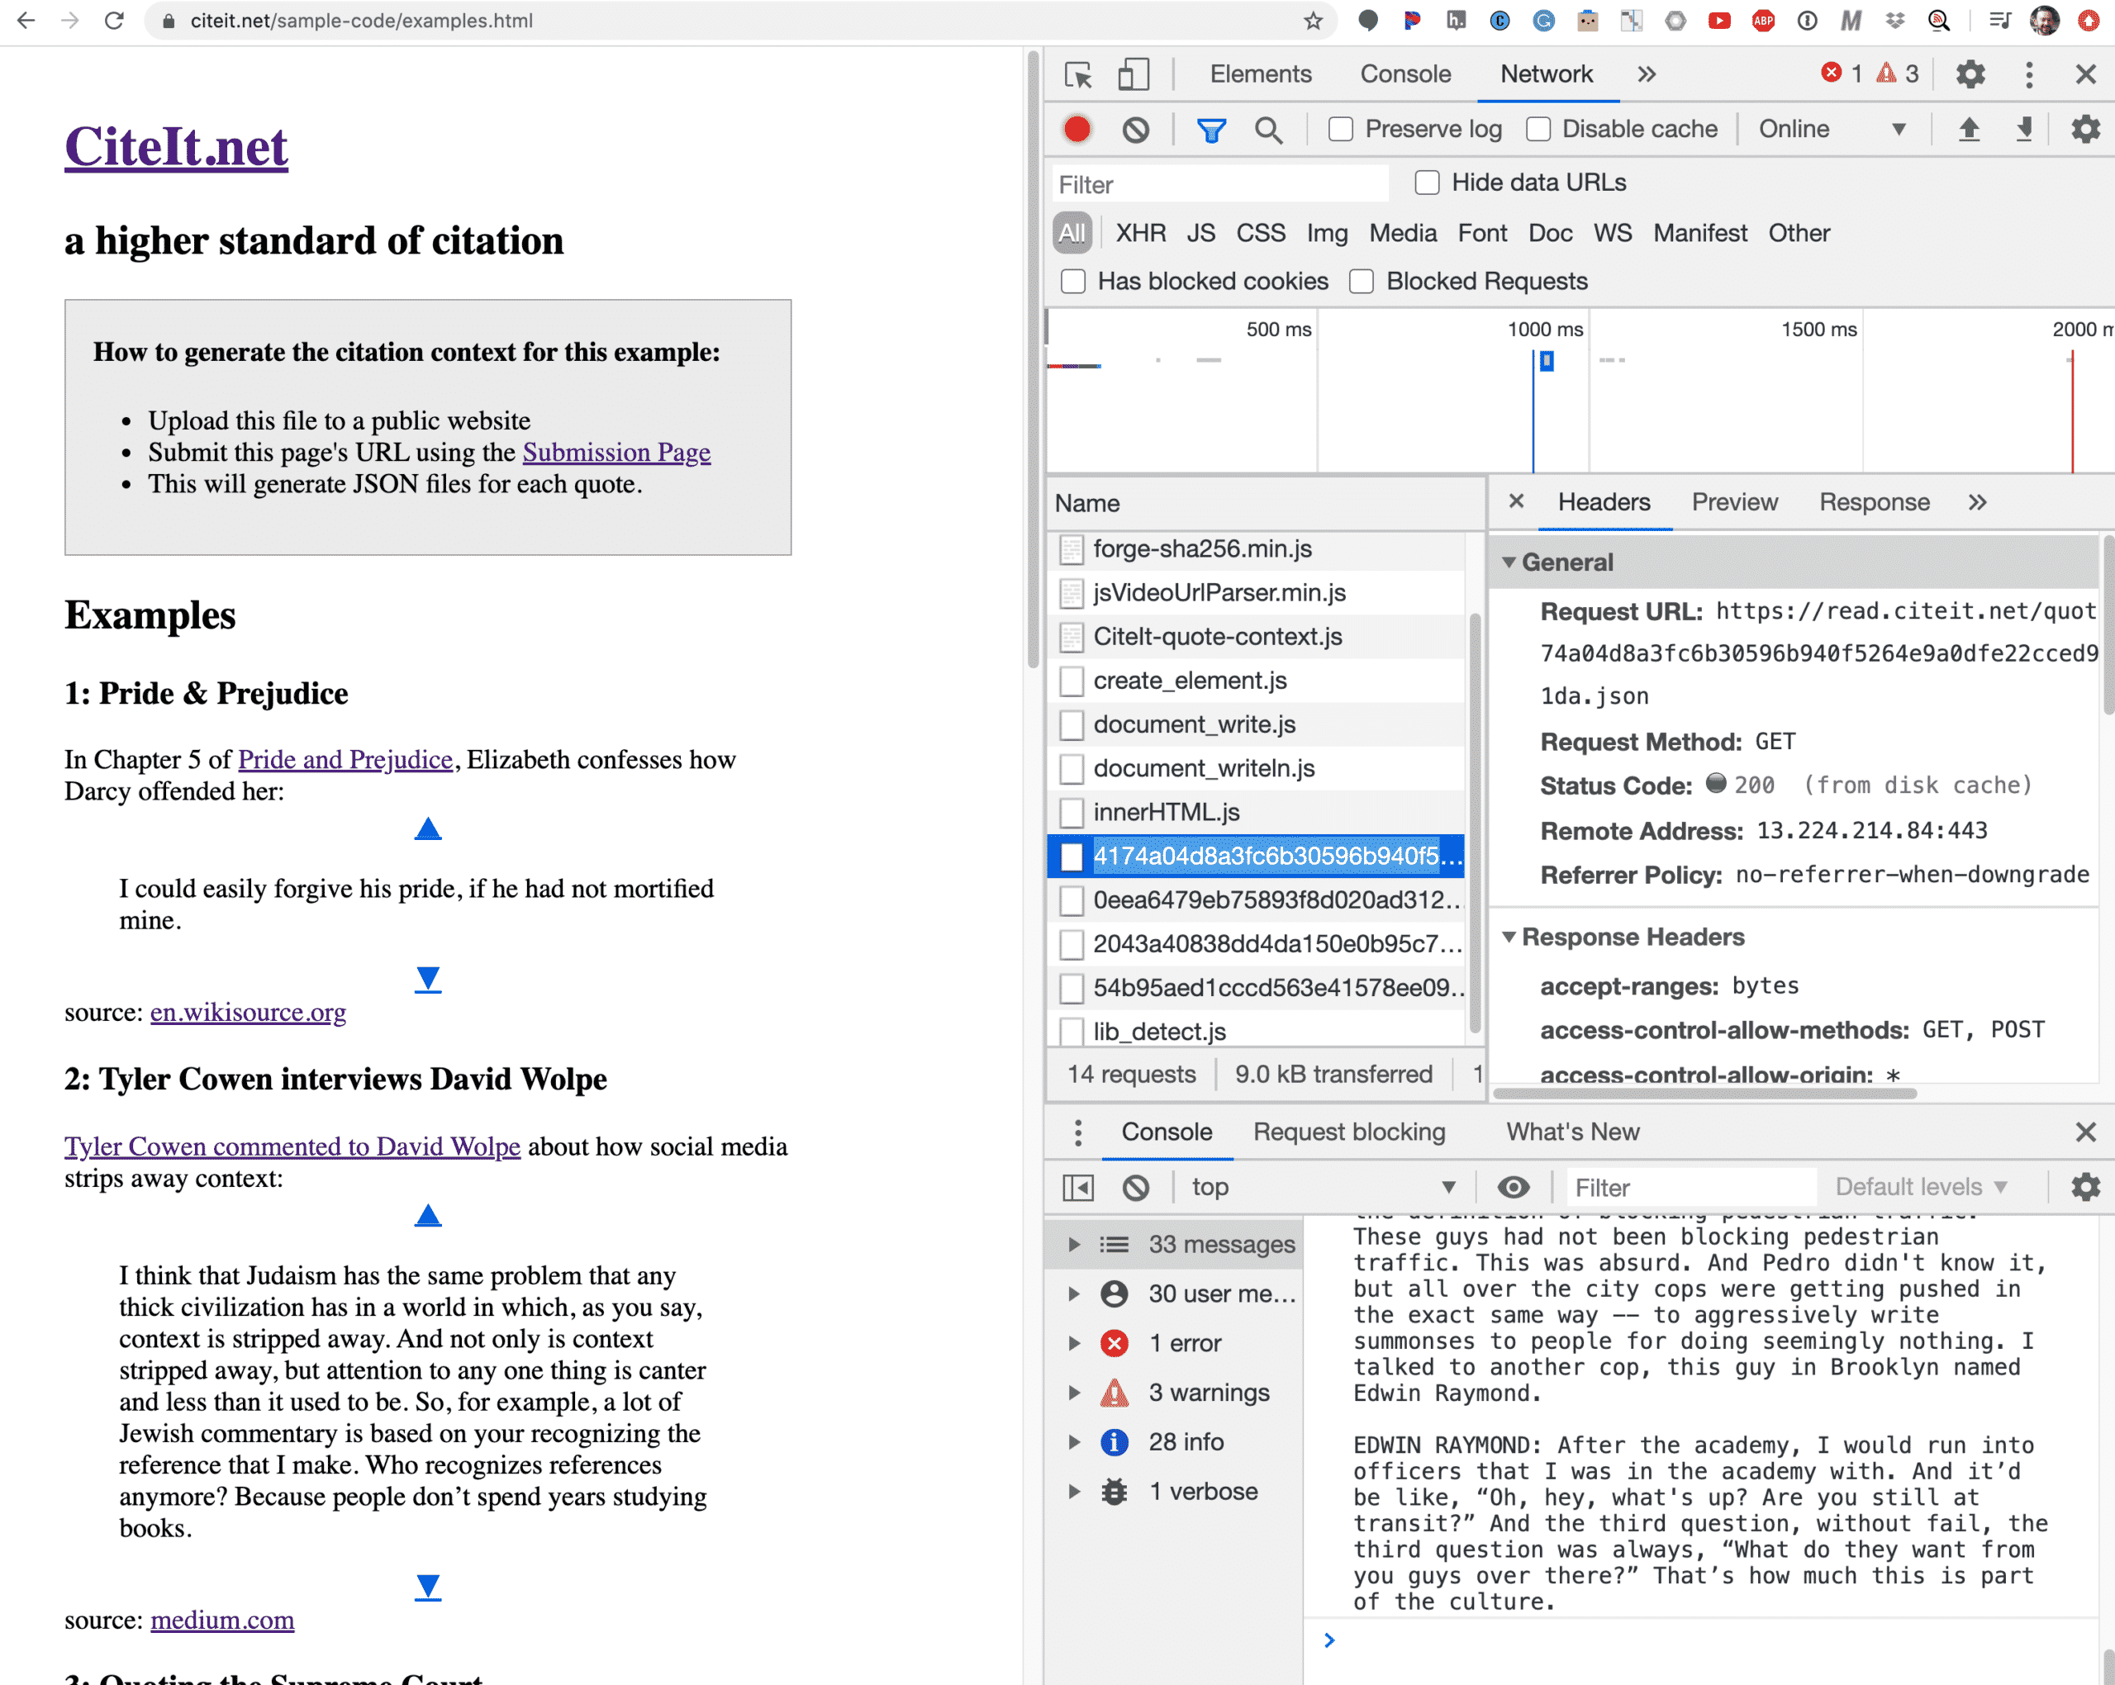Open the CiteIt.net heading link
Image resolution: width=2115 pixels, height=1685 pixels.
177,147
